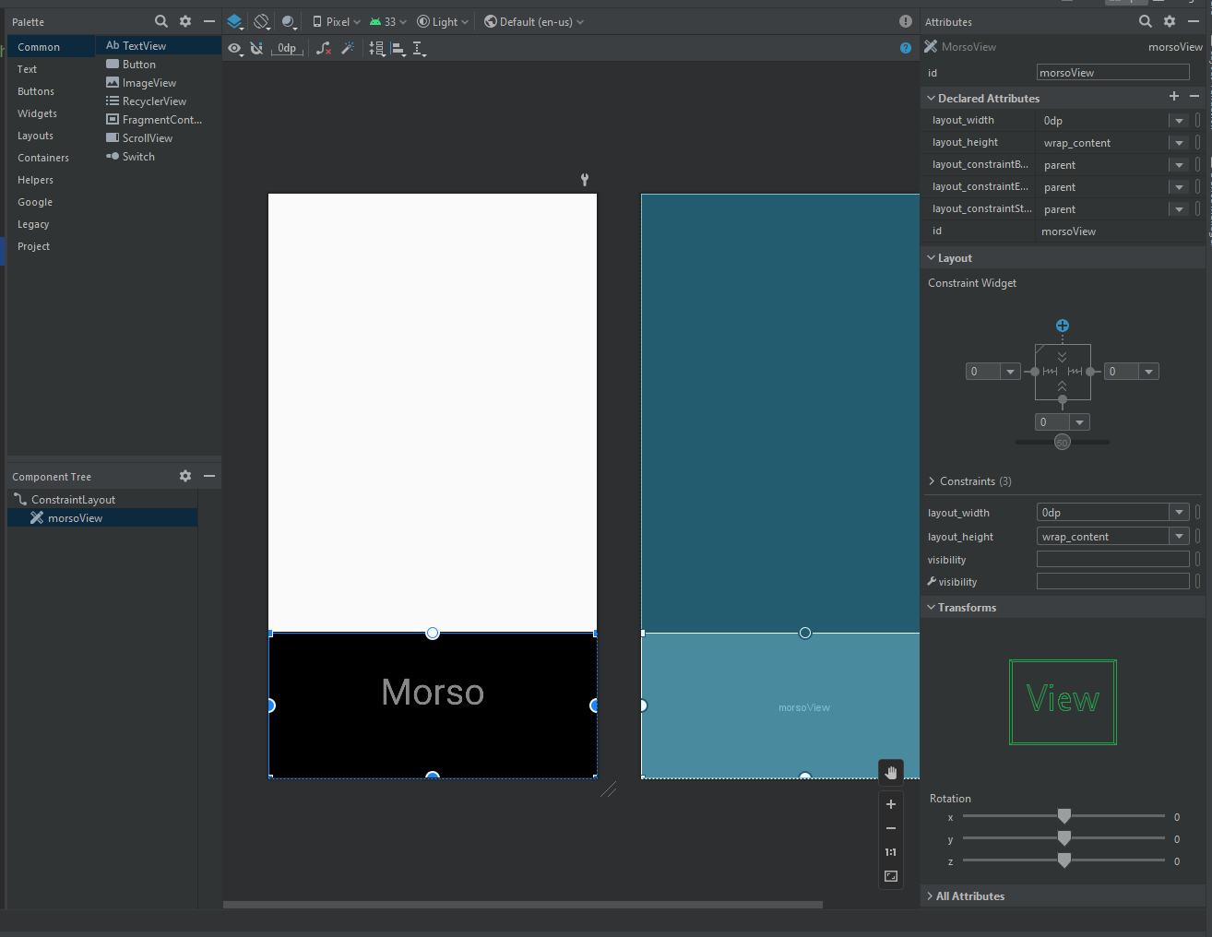Click the visibility input field
1212x937 pixels.
tap(1112, 560)
